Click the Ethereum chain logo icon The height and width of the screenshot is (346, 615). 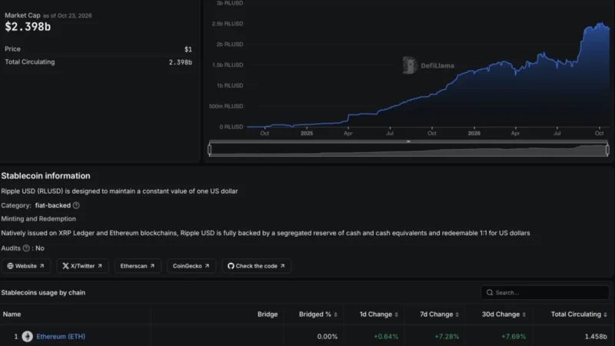coord(28,336)
